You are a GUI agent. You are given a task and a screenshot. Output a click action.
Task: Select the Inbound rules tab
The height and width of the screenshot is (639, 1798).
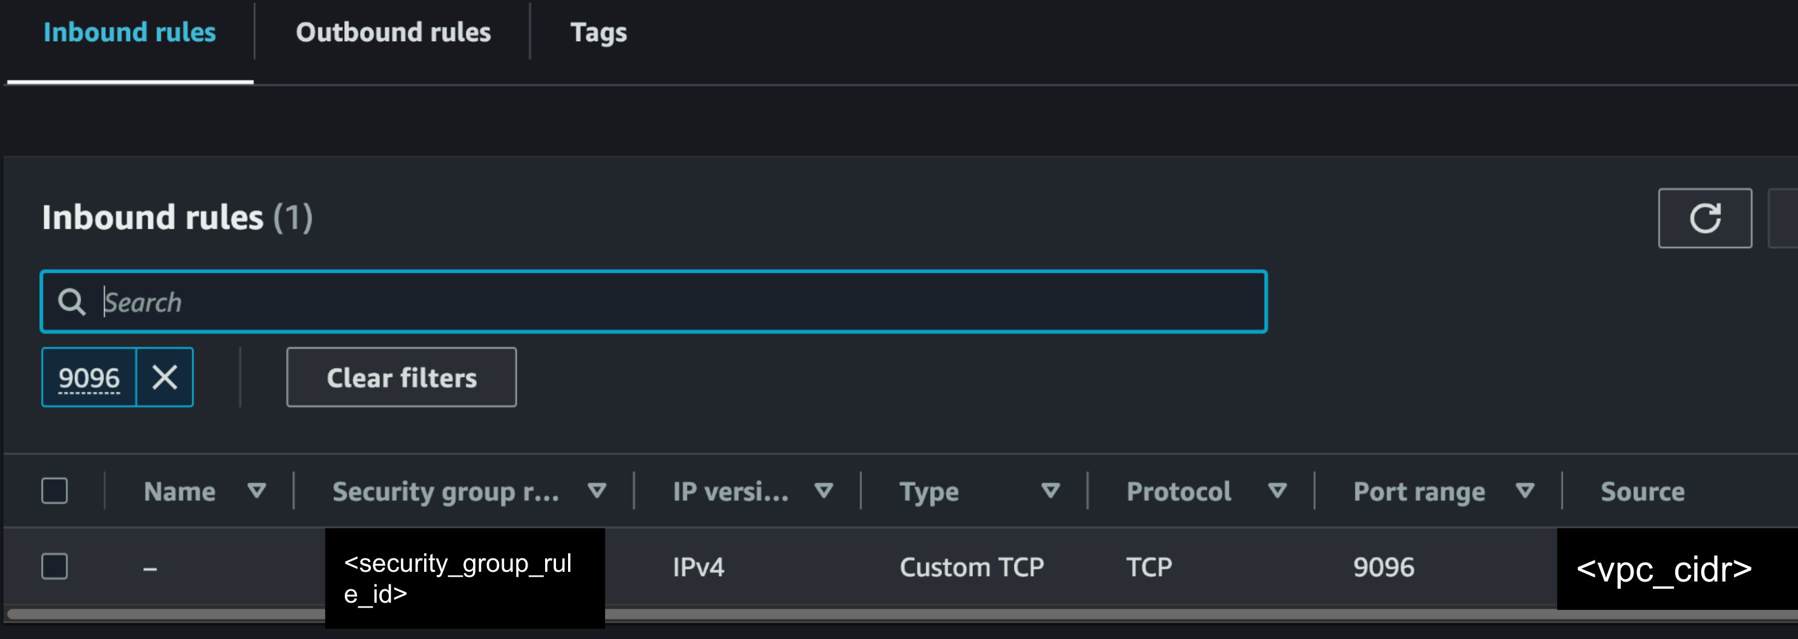[130, 32]
